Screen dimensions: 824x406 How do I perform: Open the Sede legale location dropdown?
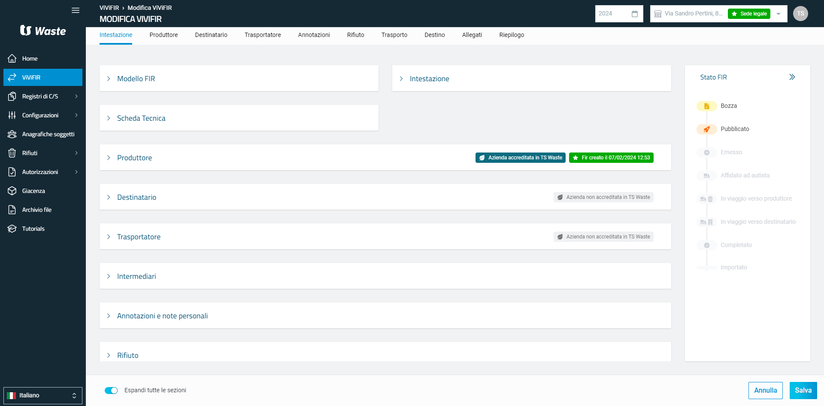point(778,14)
